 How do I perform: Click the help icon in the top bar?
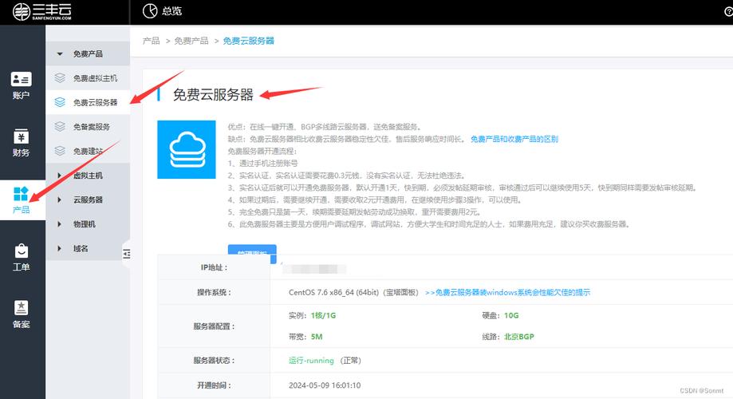pyautogui.click(x=729, y=12)
